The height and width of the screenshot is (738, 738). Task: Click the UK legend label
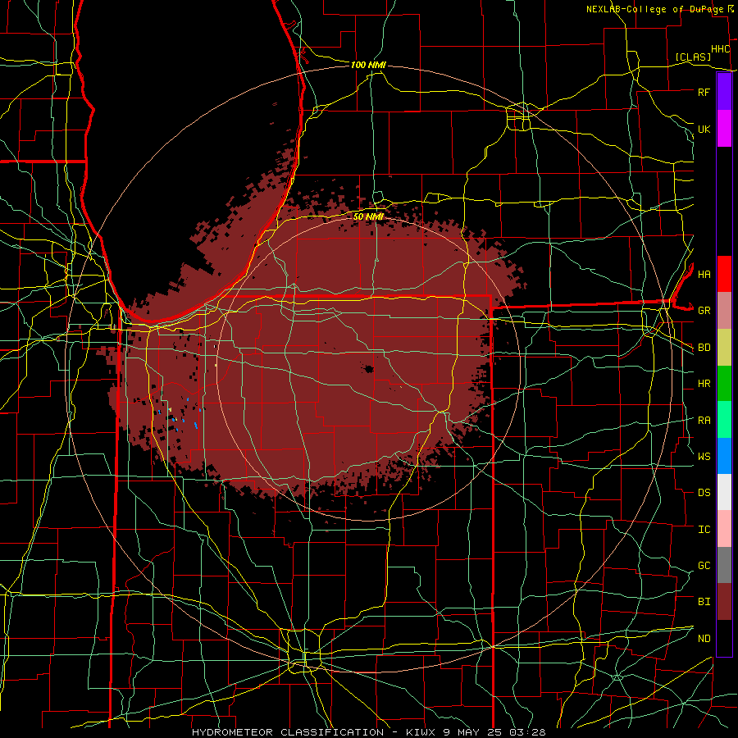(x=704, y=129)
